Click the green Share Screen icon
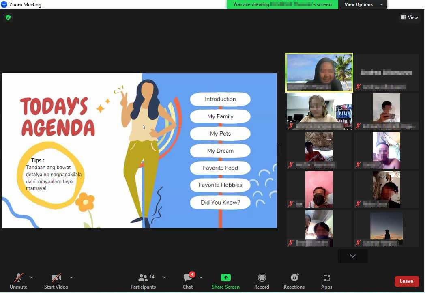 pyautogui.click(x=225, y=278)
